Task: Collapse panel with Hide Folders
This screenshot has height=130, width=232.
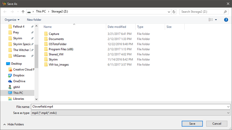Action: pos(14,124)
